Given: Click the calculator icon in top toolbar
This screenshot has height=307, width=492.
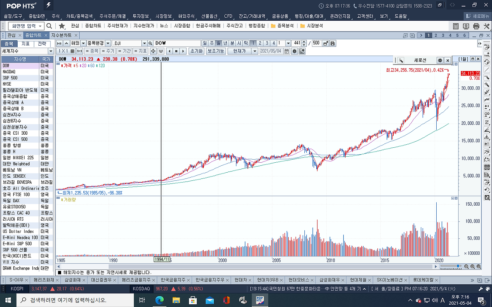Looking at the screenshot, I should pyautogui.click(x=456, y=26).
